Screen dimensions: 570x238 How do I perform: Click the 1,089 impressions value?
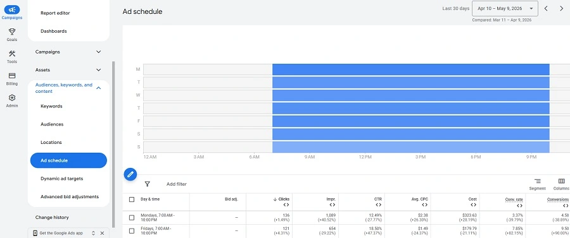tap(331, 215)
